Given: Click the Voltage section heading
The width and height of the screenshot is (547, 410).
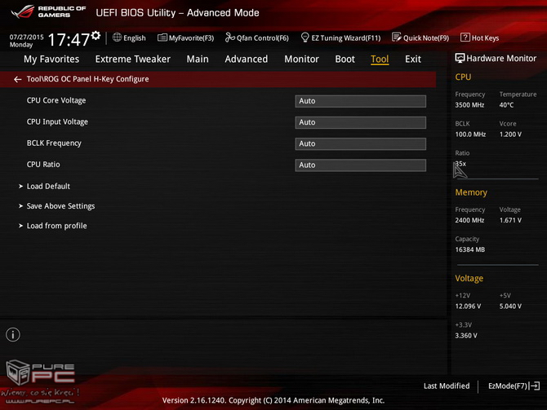Looking at the screenshot, I should tap(469, 278).
